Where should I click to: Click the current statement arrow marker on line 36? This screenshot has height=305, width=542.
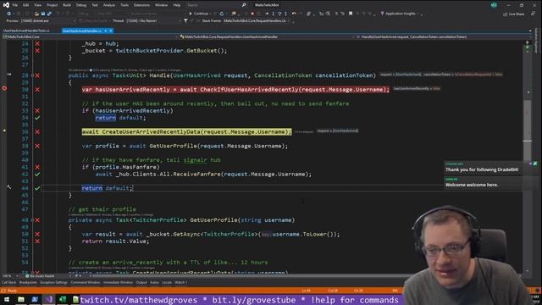point(4,130)
